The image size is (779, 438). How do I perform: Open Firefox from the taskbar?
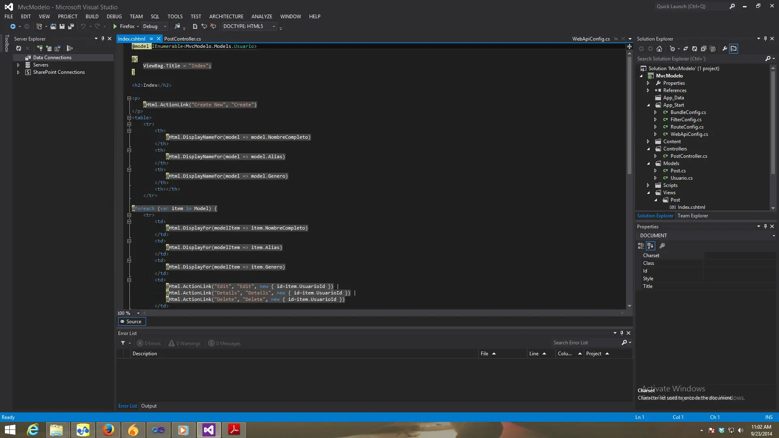[x=108, y=430]
